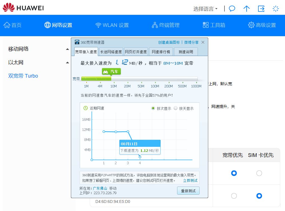Select SIM 卡优先 radio in the second row
The image size is (285, 211).
click(259, 196)
